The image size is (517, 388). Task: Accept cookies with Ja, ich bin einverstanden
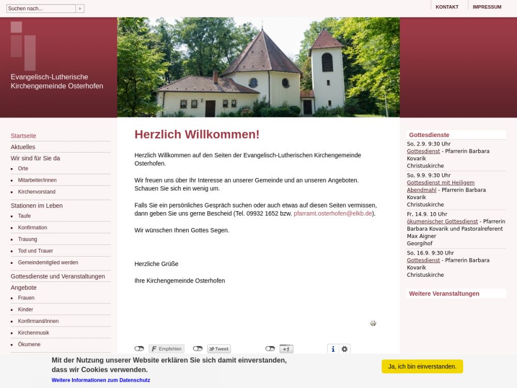pos(422,366)
